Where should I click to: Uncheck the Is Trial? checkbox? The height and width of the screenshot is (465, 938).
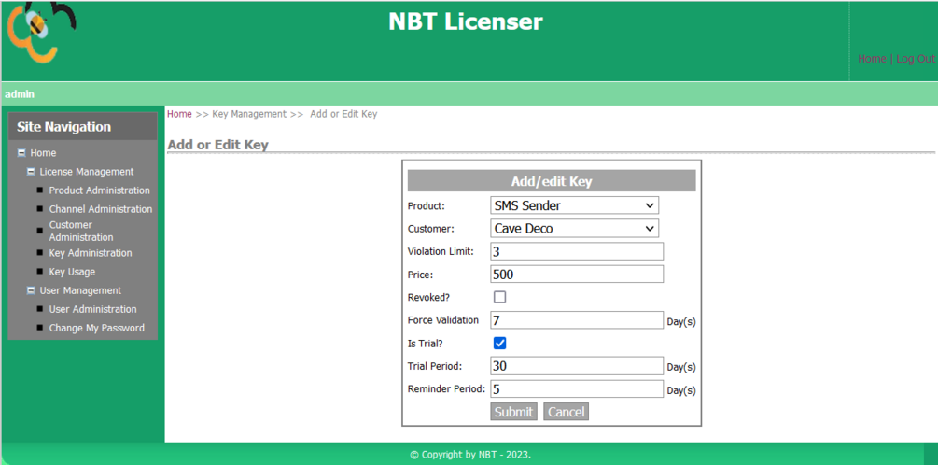[499, 344]
